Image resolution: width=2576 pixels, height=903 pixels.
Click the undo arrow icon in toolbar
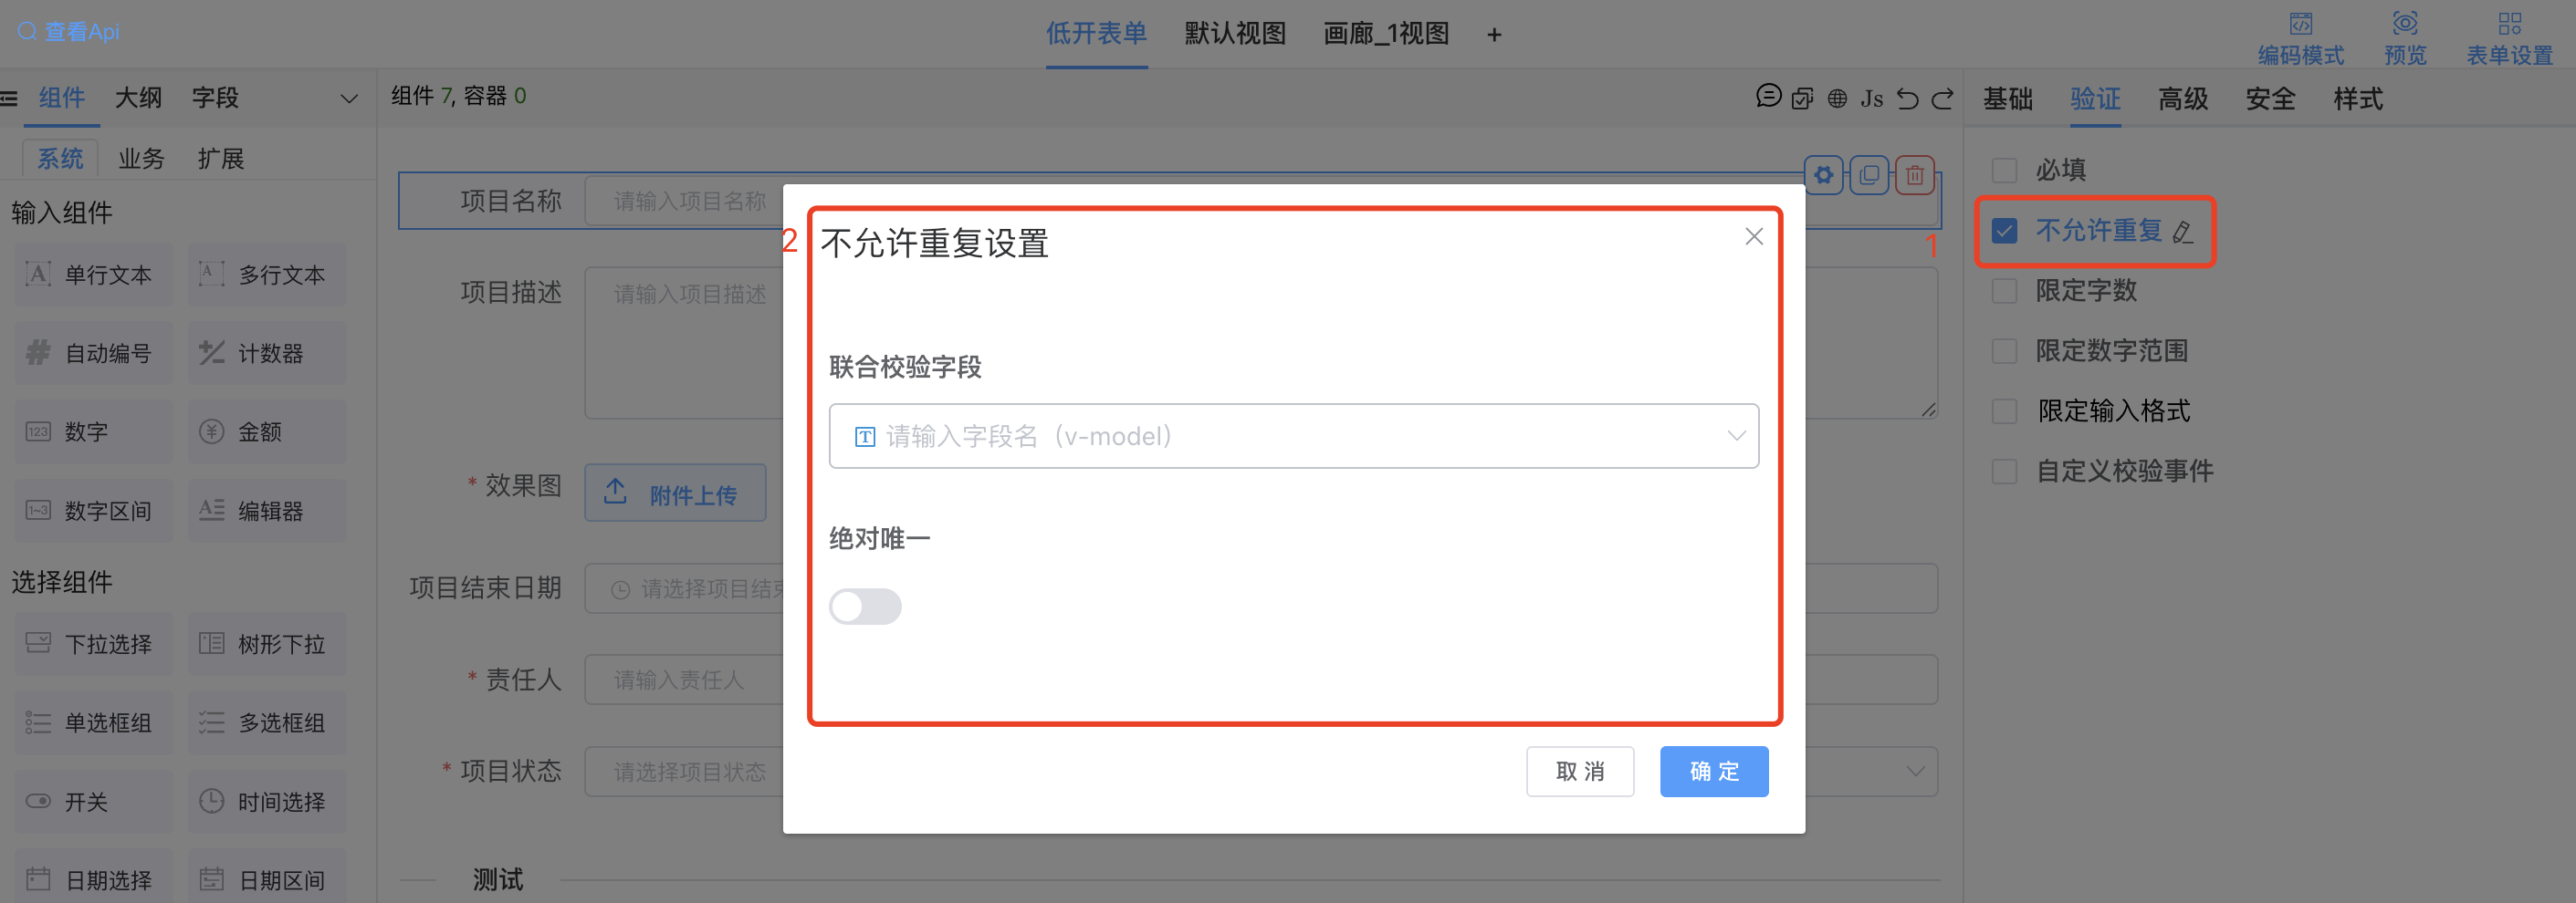pos(1907,98)
